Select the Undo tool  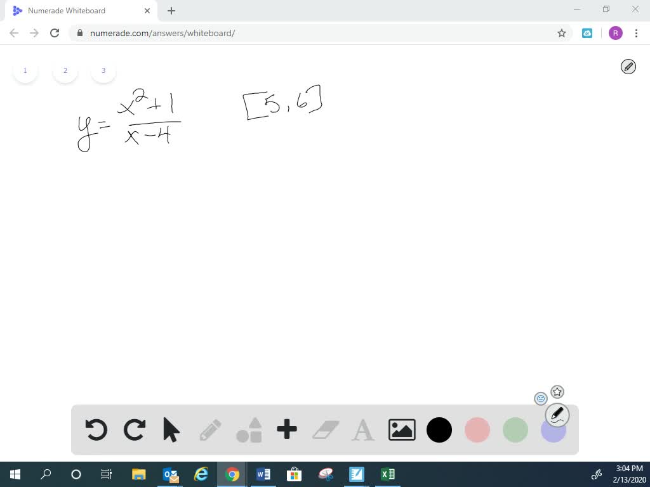(x=96, y=430)
